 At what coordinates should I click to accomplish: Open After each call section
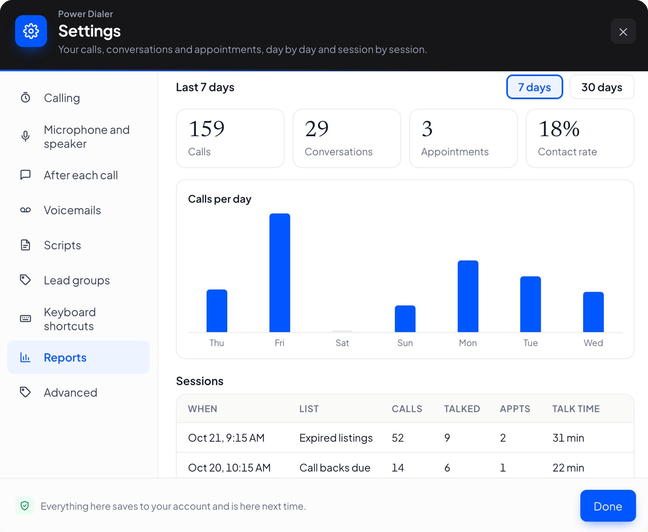click(x=79, y=175)
